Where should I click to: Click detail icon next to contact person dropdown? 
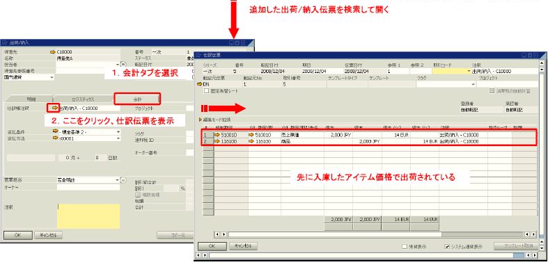(123, 64)
